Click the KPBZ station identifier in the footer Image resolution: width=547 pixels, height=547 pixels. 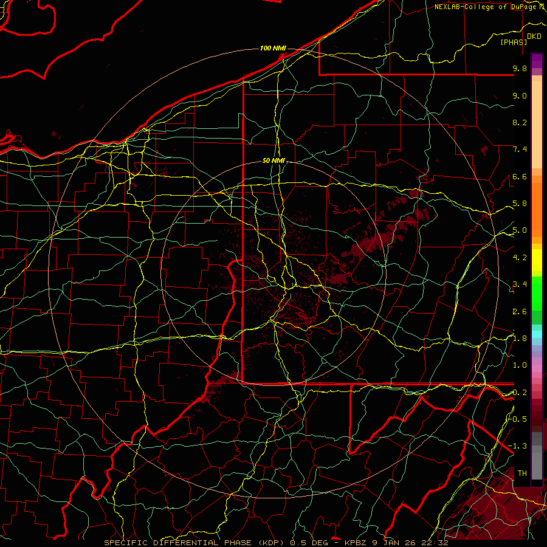tap(357, 543)
